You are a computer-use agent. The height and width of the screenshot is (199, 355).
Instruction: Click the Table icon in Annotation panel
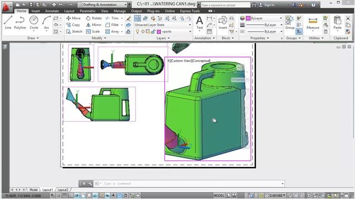point(210,32)
